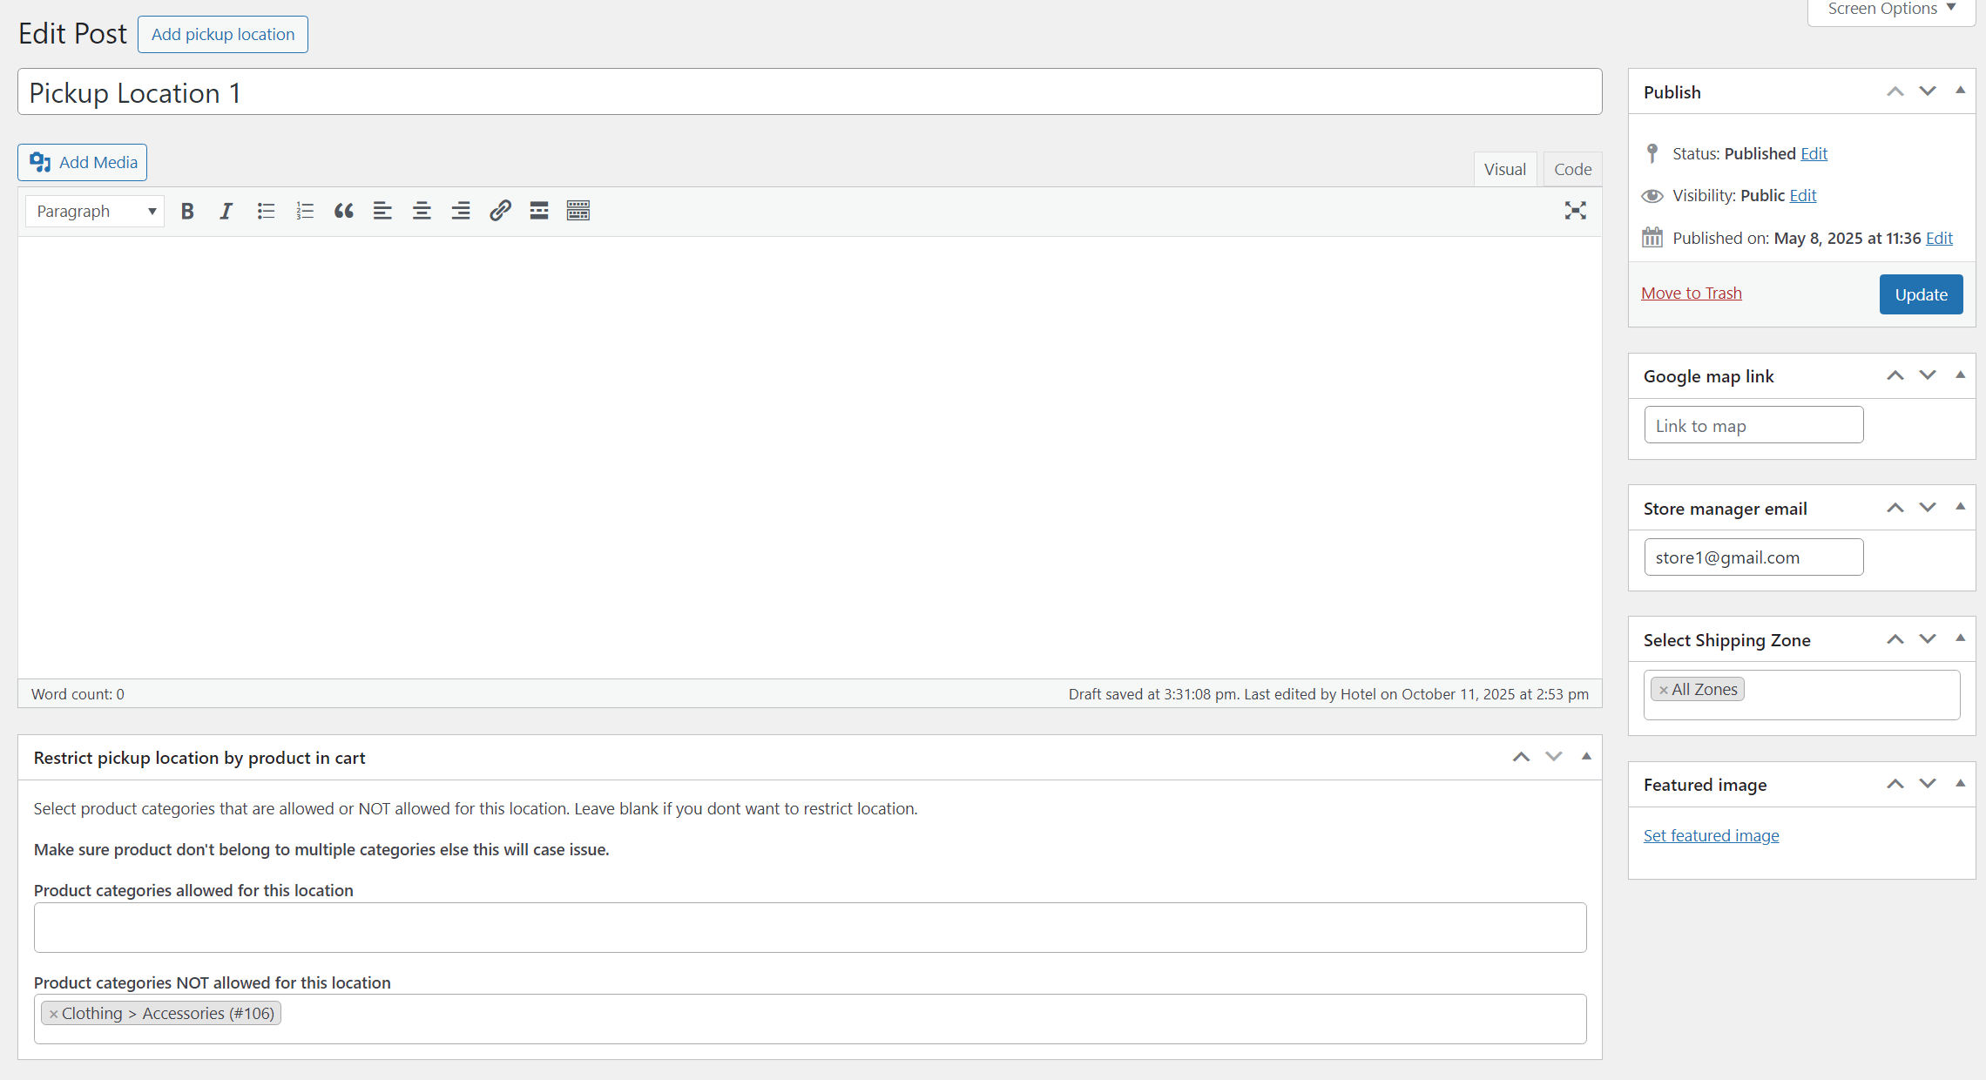
Task: Collapse the Publish panel
Action: [x=1960, y=91]
